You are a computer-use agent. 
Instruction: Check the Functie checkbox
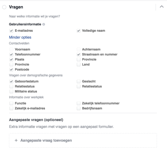11,103
